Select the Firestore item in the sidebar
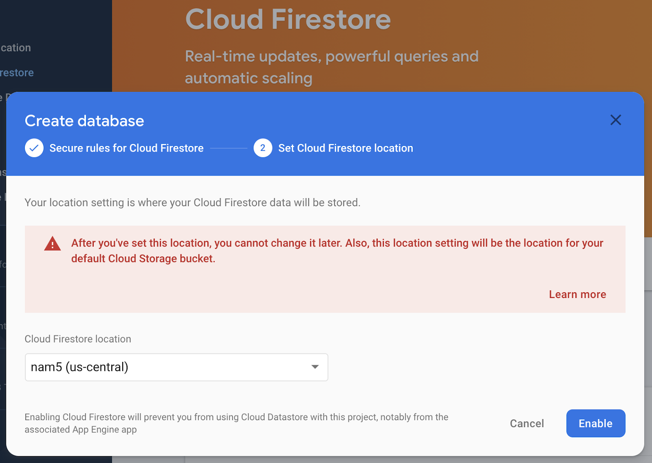Image resolution: width=652 pixels, height=463 pixels. point(17,73)
